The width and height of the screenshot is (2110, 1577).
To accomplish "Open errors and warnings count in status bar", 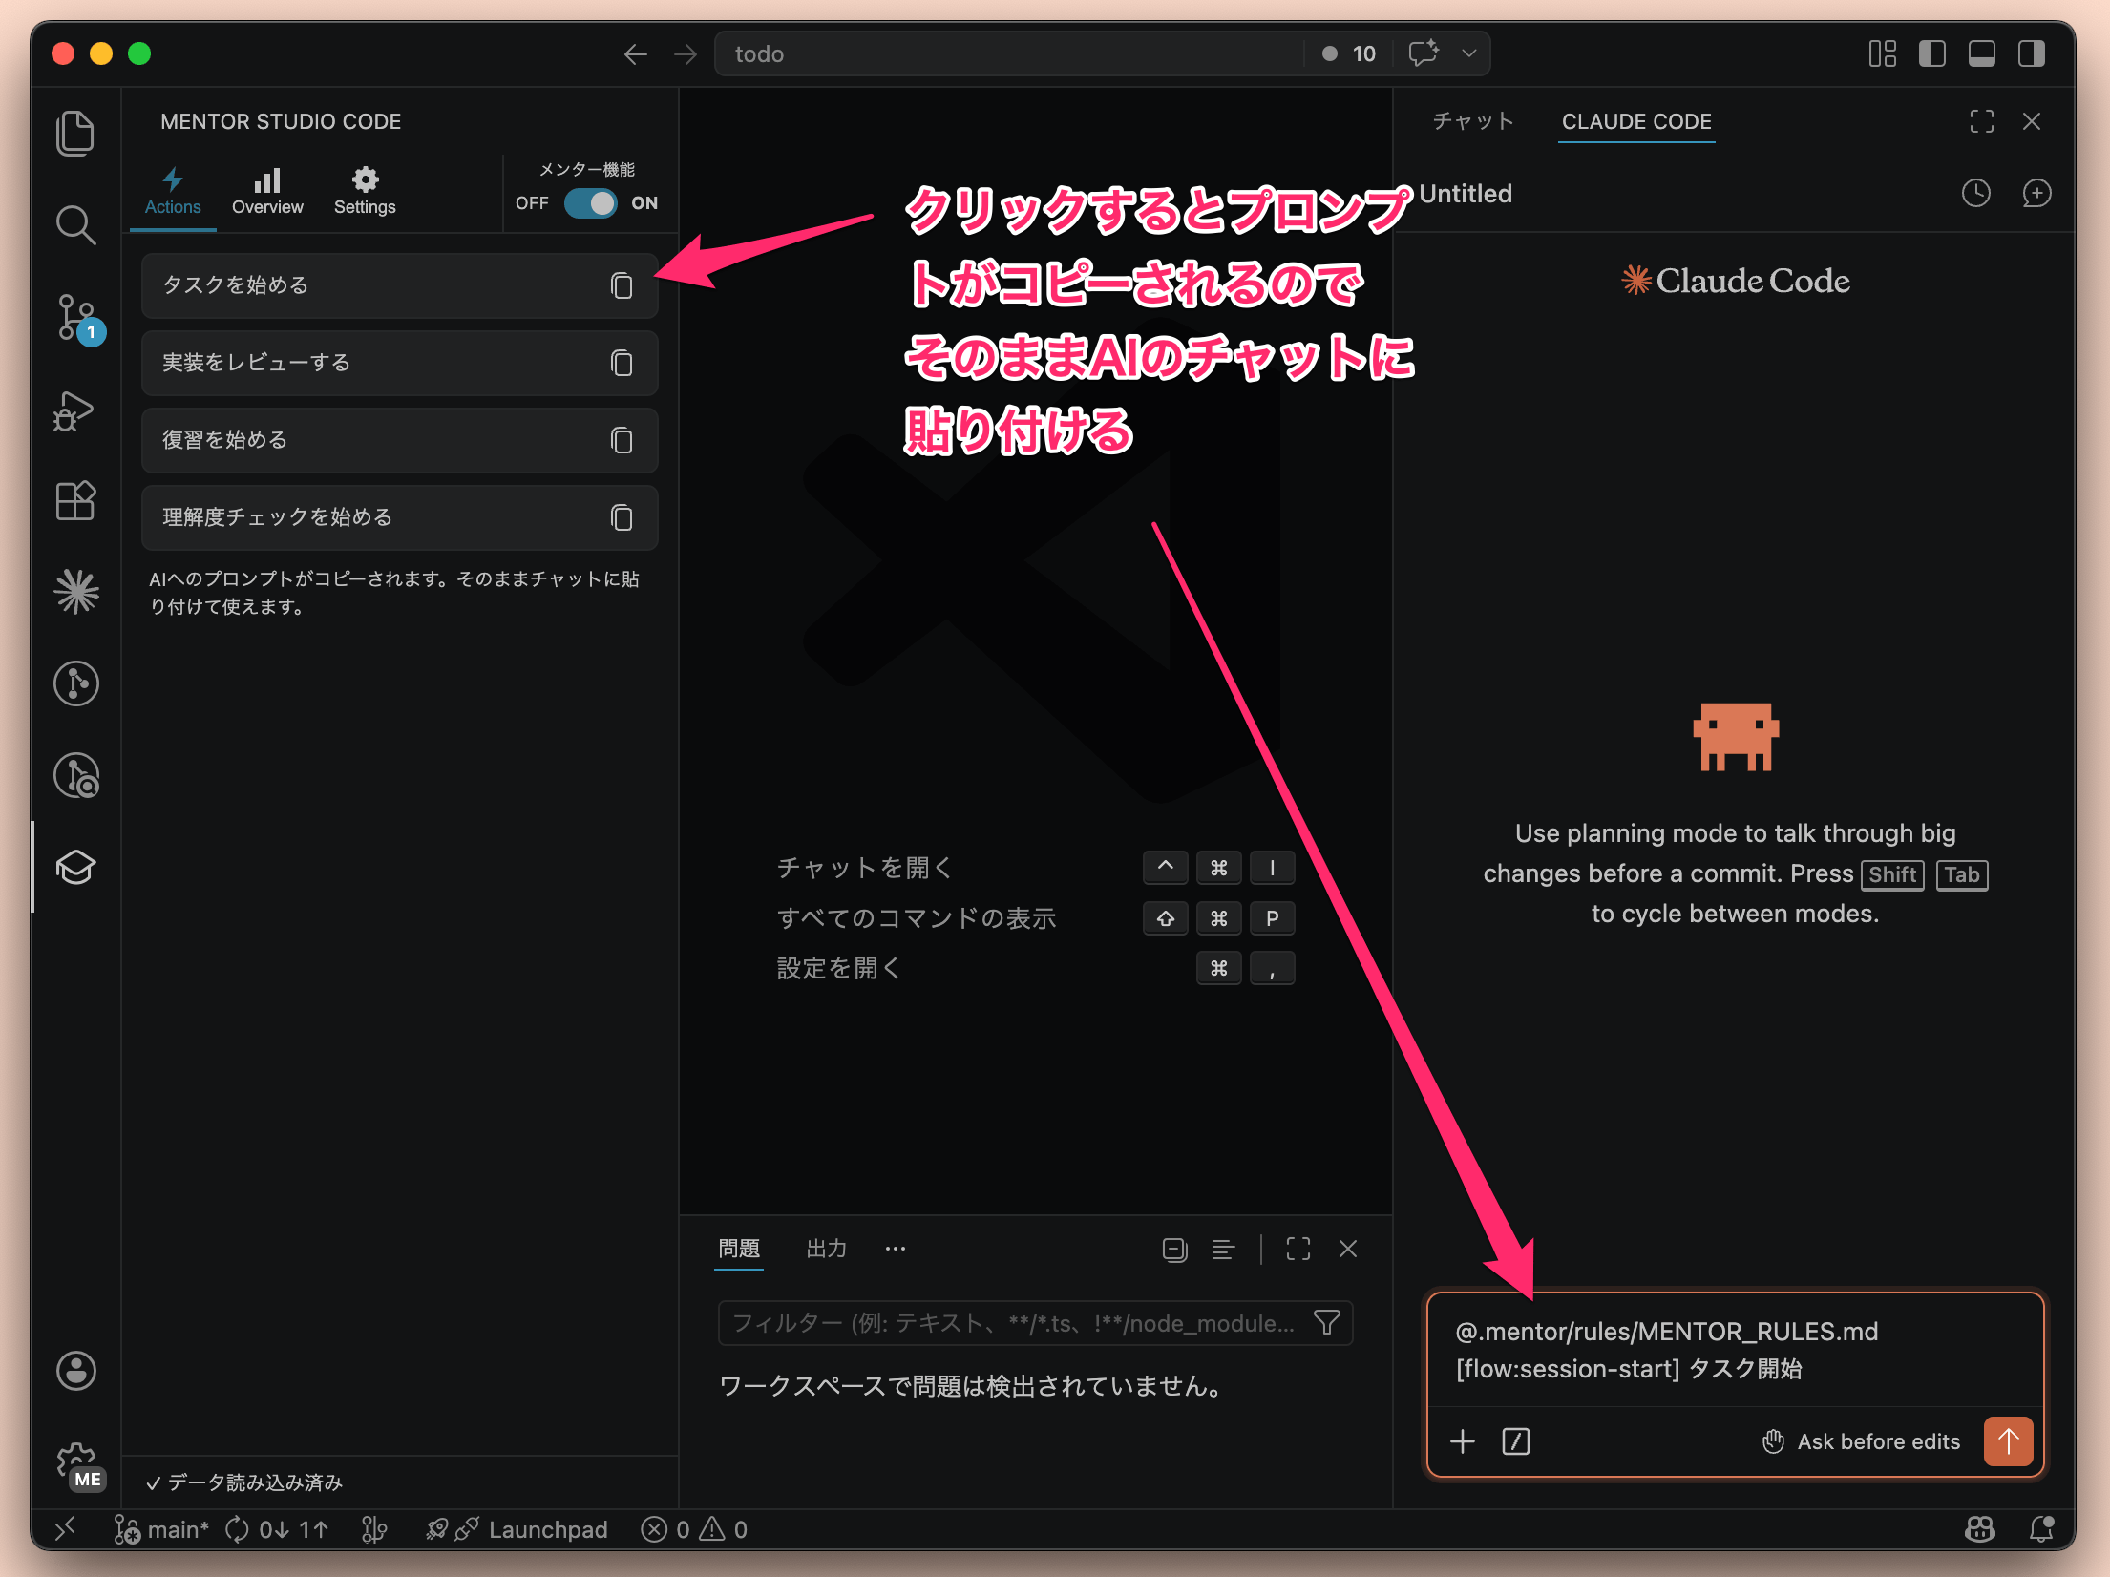I will pyautogui.click(x=694, y=1530).
